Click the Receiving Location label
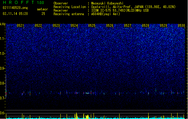The width and height of the screenshot is (188, 119). pyautogui.click(x=70, y=7)
